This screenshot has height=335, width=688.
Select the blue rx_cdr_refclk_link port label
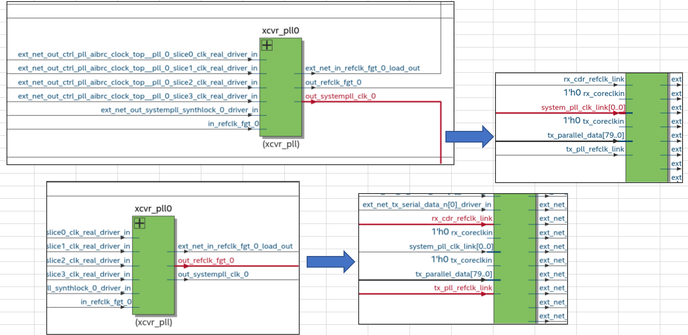pyautogui.click(x=594, y=79)
